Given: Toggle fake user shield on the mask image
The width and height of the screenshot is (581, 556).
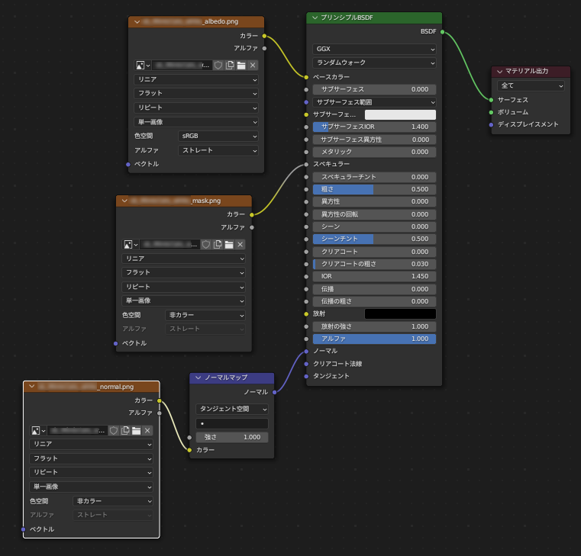Looking at the screenshot, I should [205, 244].
